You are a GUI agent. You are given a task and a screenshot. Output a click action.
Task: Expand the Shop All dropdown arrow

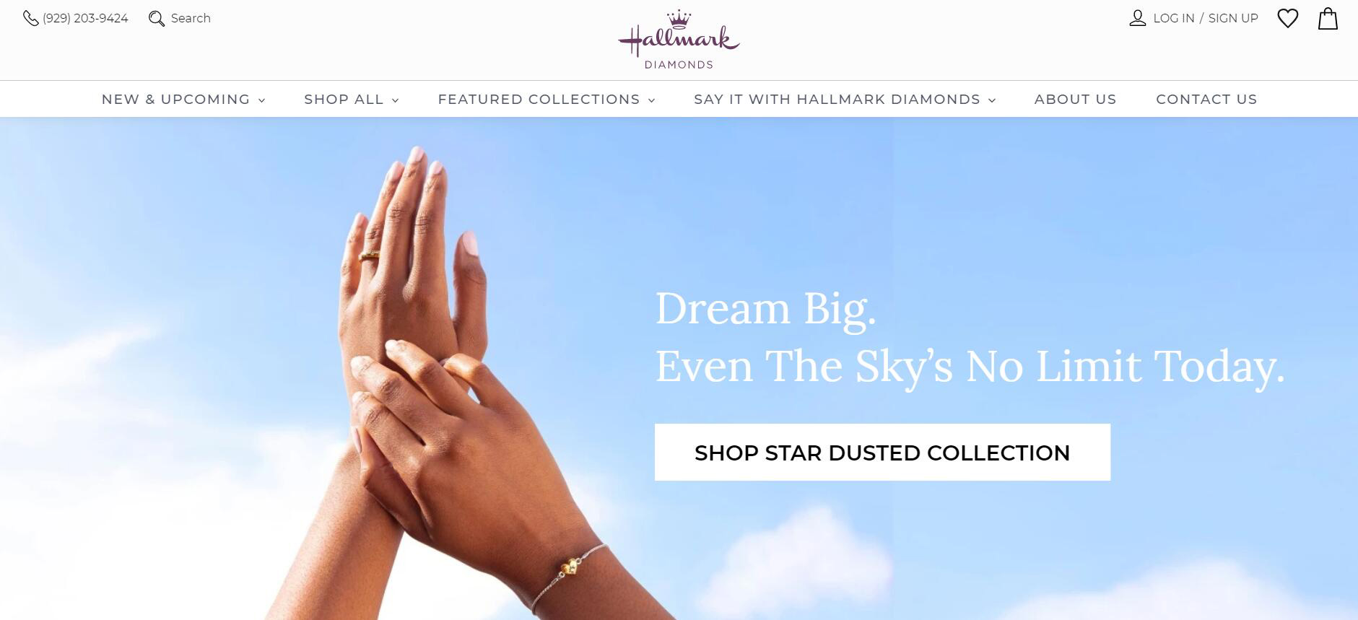396,100
